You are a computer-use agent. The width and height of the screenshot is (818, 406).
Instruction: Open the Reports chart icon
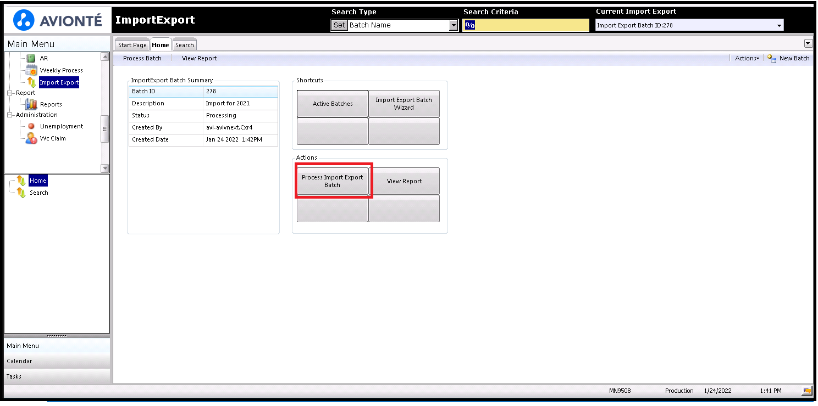(x=31, y=104)
